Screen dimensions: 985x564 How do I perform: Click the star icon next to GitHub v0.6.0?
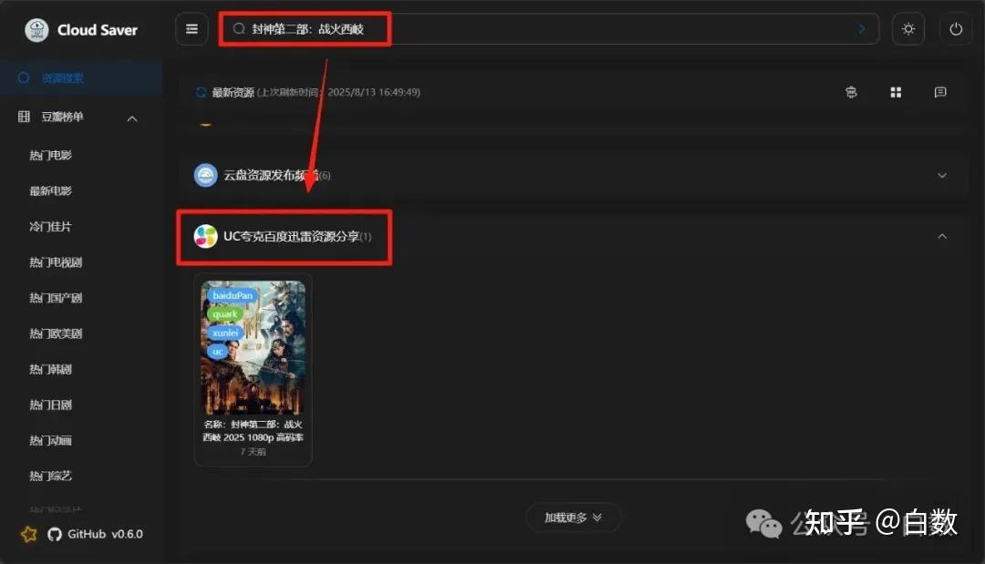point(28,535)
